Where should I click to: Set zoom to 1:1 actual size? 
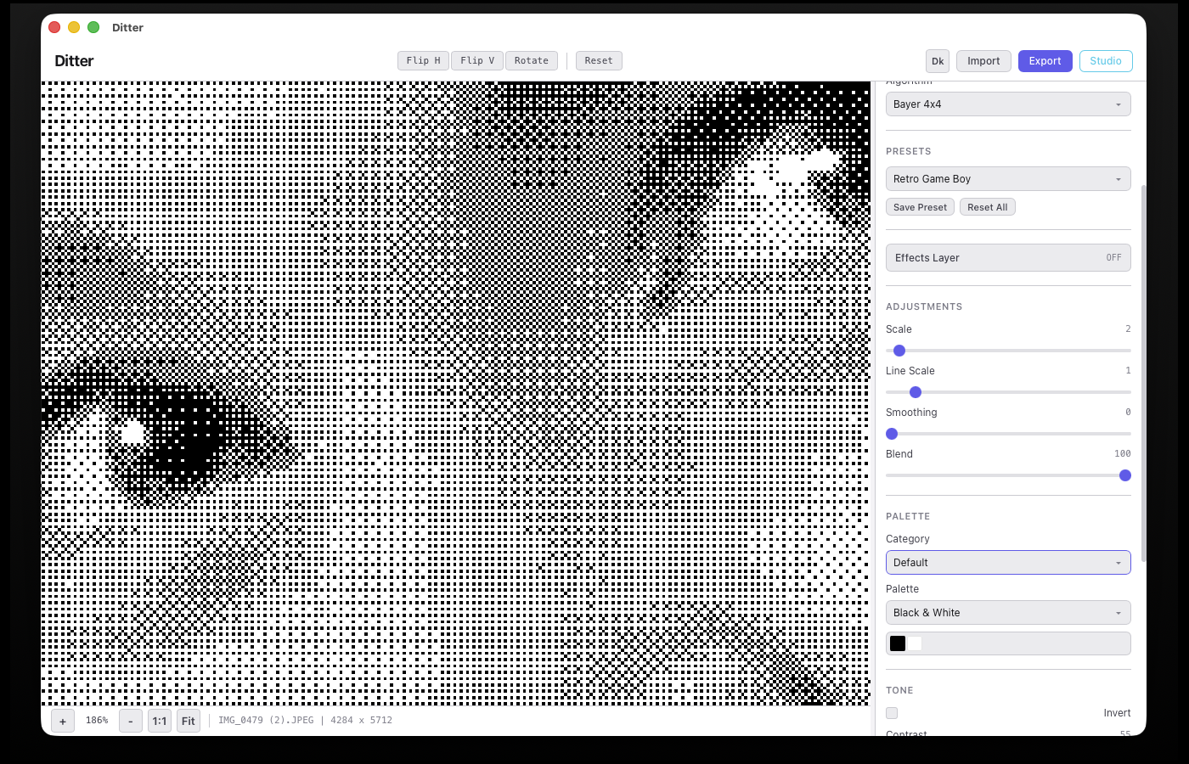pos(160,721)
